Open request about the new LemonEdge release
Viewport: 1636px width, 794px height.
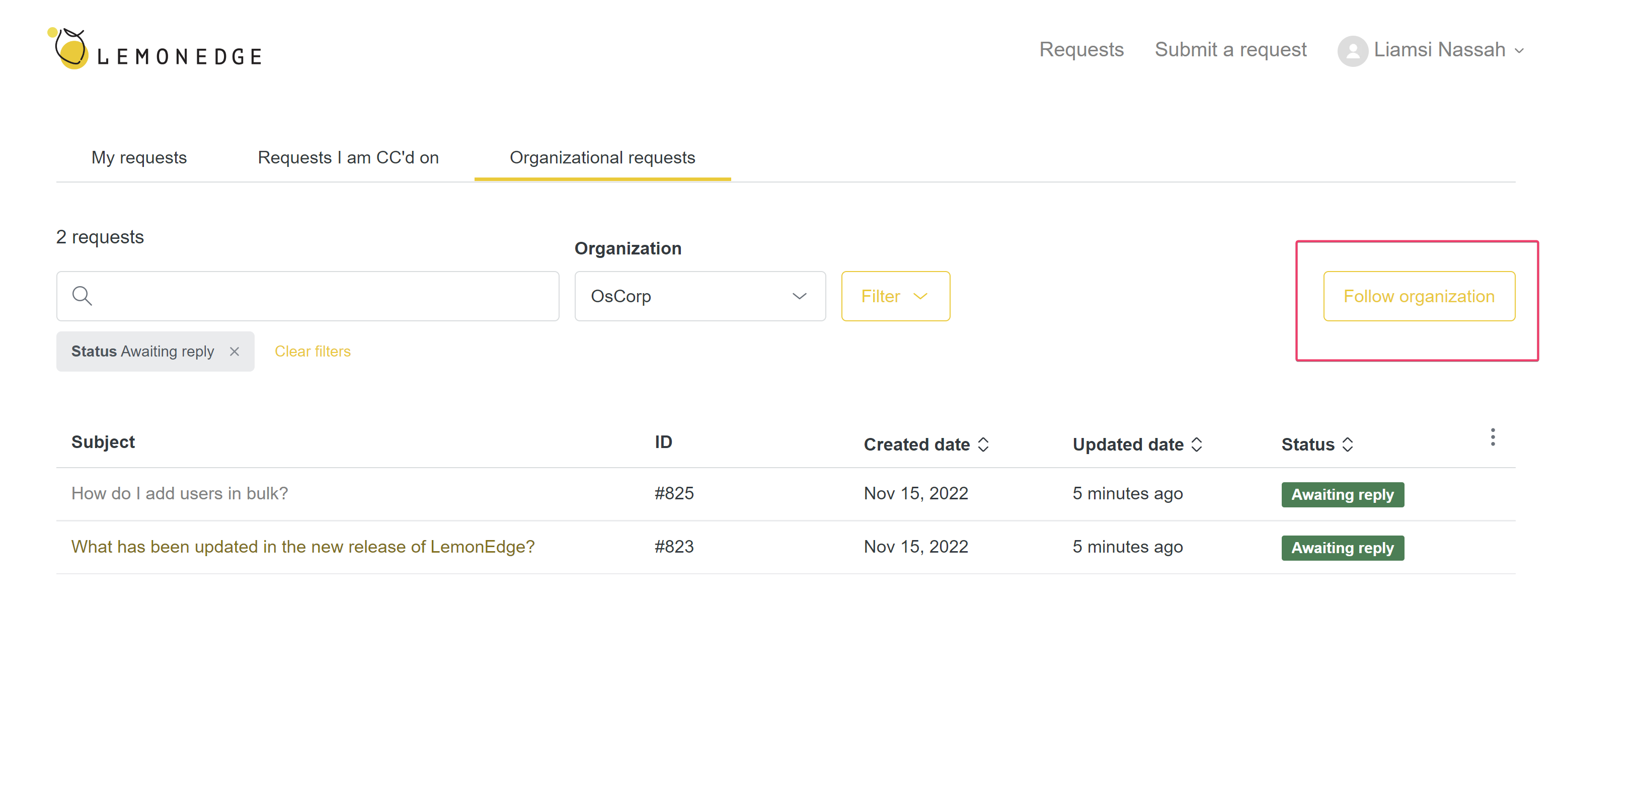(x=303, y=547)
